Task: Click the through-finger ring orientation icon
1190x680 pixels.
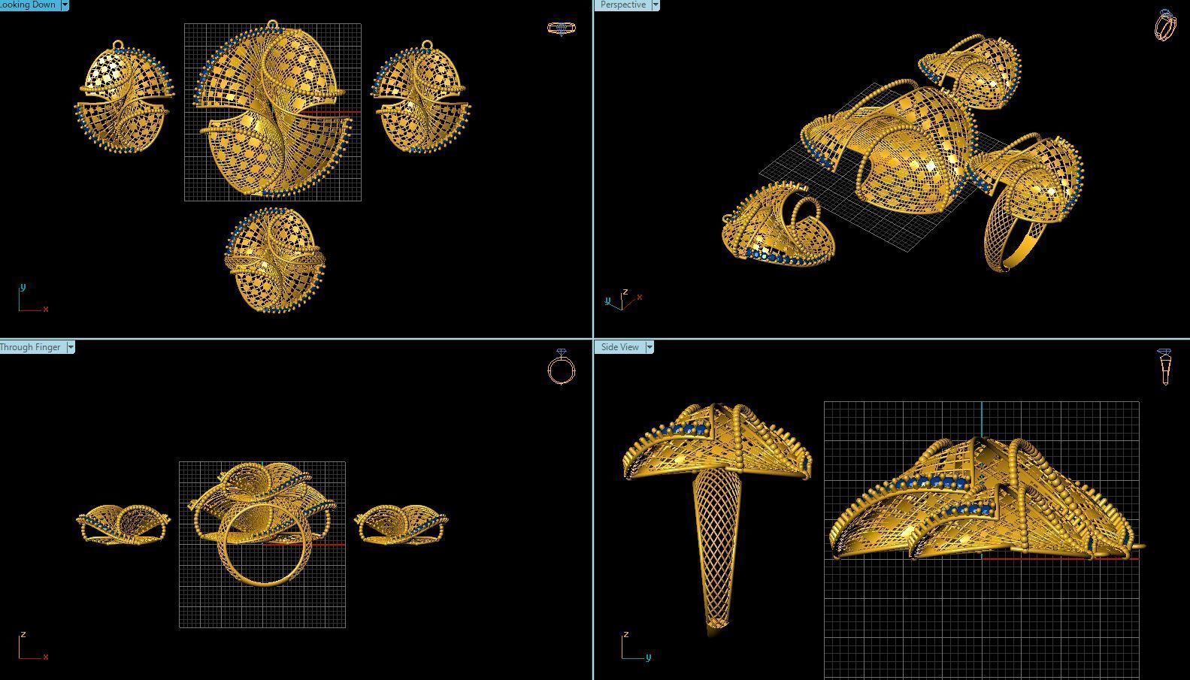Action: point(562,367)
